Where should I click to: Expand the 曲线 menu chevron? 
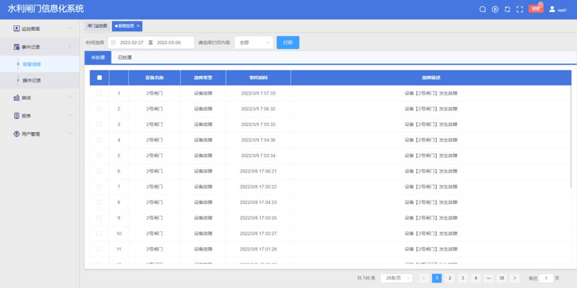[70, 97]
